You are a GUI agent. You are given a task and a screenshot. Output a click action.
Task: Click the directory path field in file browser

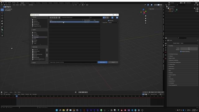click(75, 18)
